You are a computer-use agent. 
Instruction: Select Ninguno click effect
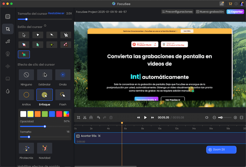pos(26,75)
